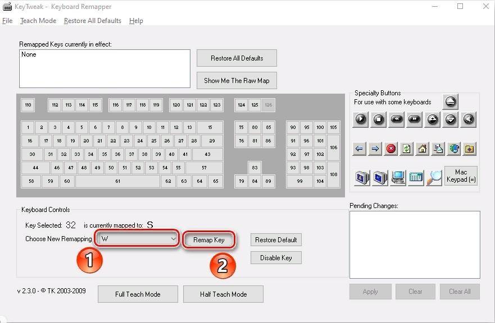
Task: Click the Mac Keypad (=) button
Action: point(461,176)
